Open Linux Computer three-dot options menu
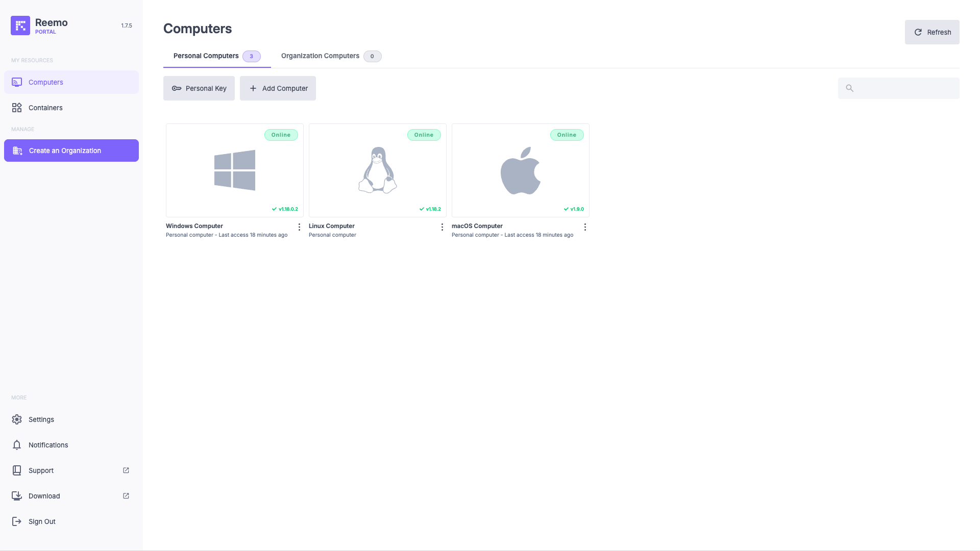 click(x=442, y=227)
